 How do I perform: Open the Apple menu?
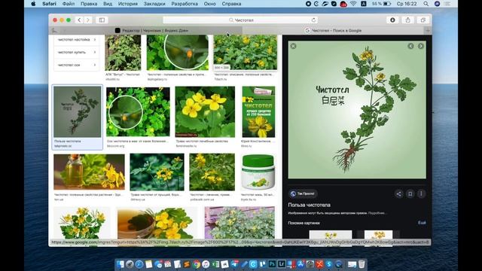click(x=33, y=4)
